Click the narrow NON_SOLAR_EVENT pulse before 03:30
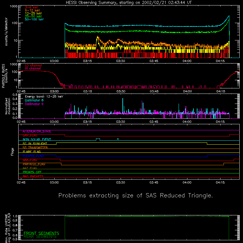Image resolution: width=243 pixels, height=243 pixels. 118,139
